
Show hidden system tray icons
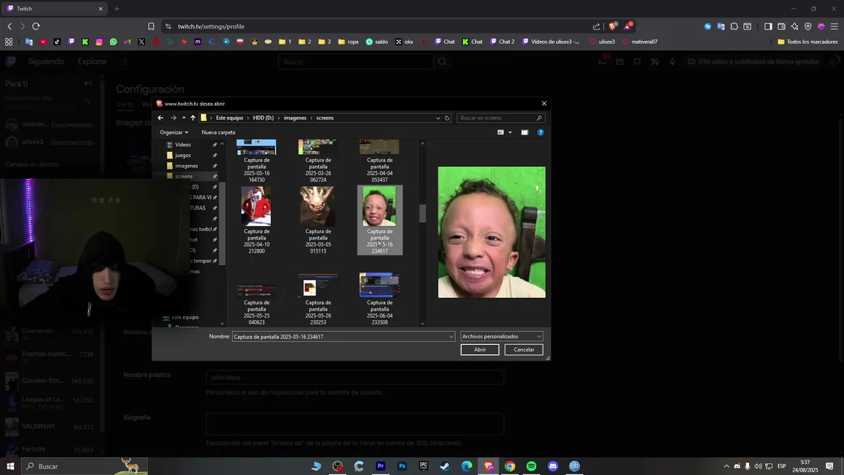coord(727,466)
